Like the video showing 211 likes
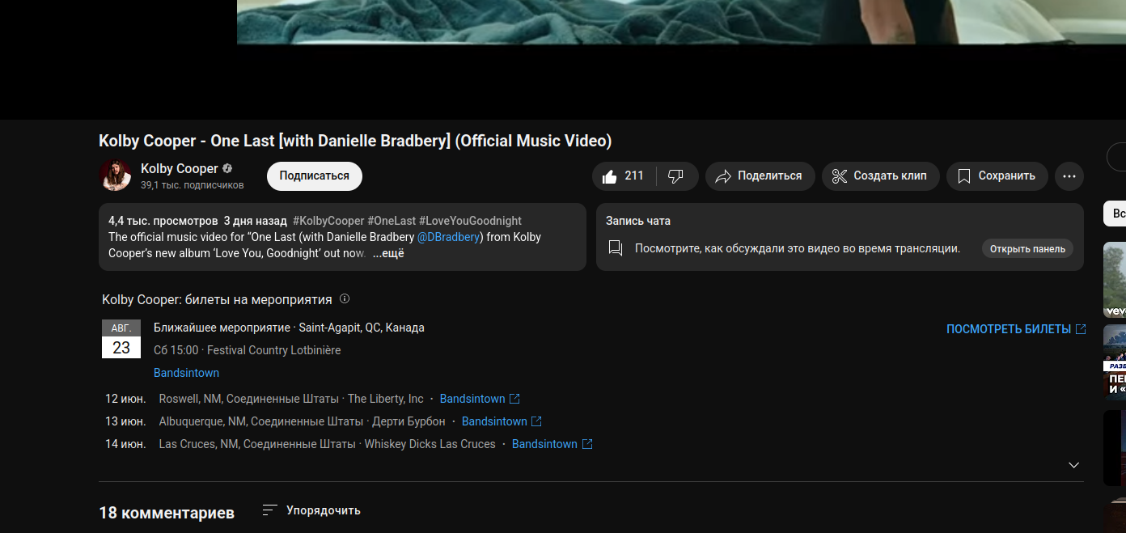This screenshot has height=533, width=1126. click(x=624, y=176)
